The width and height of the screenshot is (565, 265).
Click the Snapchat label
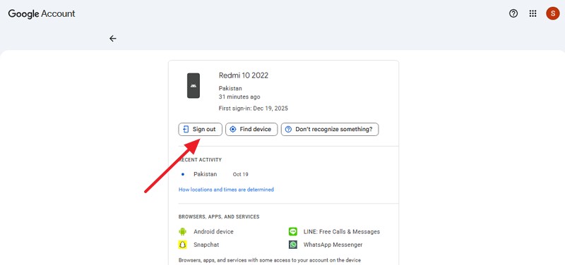pyautogui.click(x=206, y=245)
